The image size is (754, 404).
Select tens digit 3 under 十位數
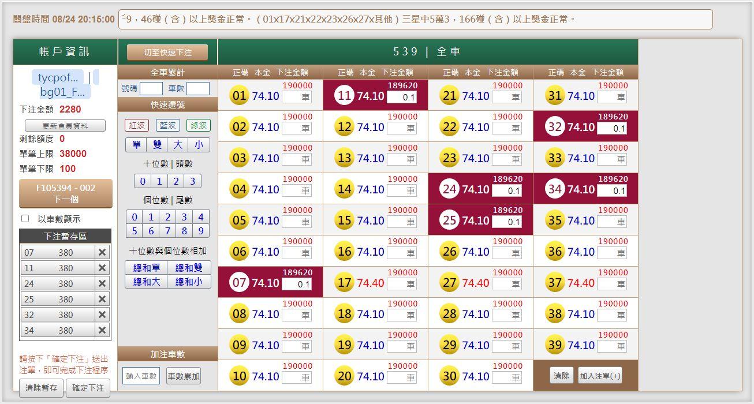pyautogui.click(x=193, y=181)
